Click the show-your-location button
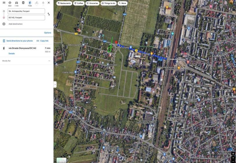This screenshot has width=236, height=163. coord(233,153)
